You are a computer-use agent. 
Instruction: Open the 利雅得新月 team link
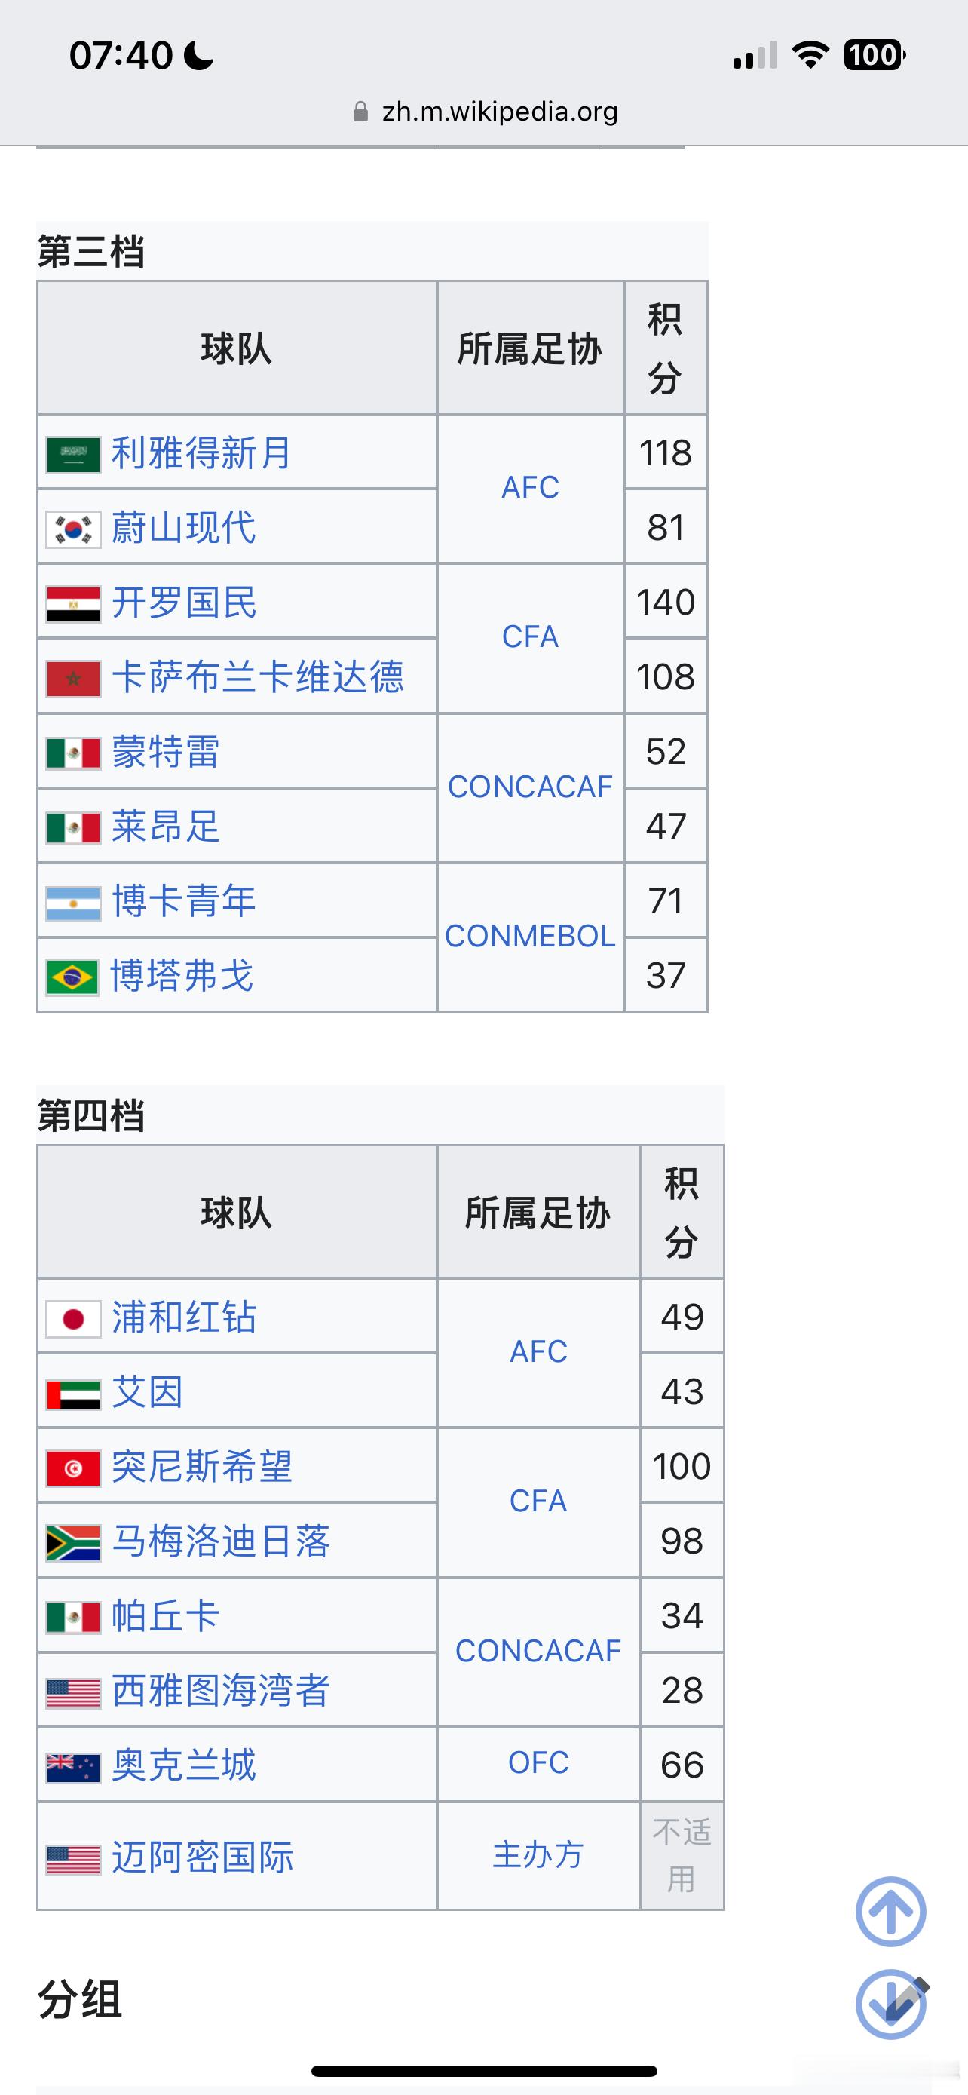coord(201,453)
